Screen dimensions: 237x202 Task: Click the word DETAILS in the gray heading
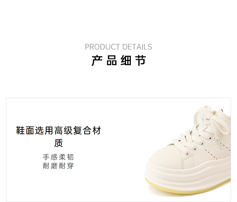(137, 47)
